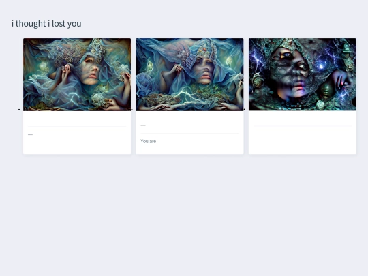Click the dash caption in the first card

(30, 135)
